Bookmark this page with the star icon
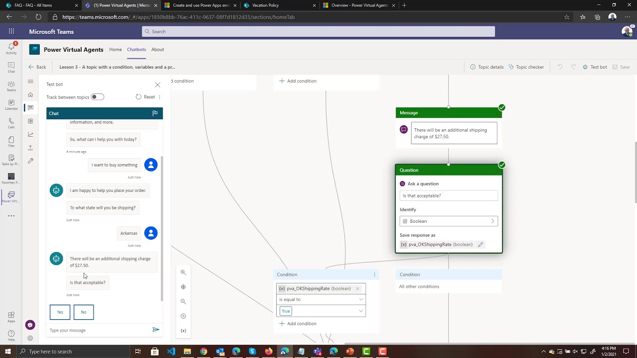 pos(567,17)
